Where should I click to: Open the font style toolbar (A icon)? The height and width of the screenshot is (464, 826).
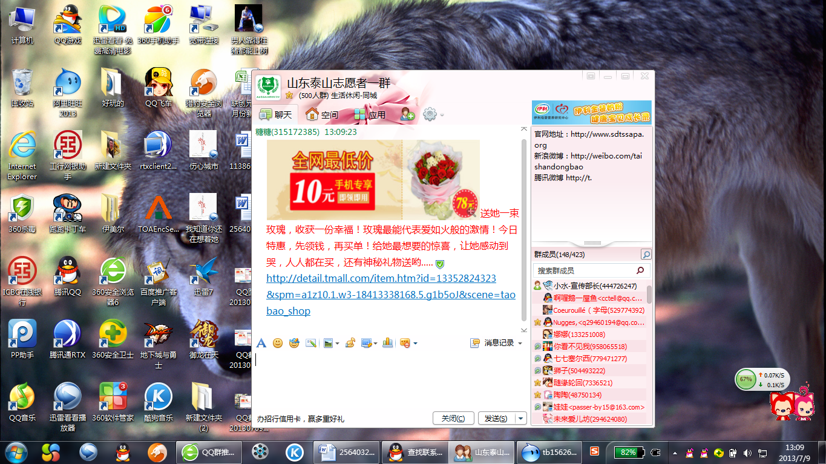tap(261, 343)
